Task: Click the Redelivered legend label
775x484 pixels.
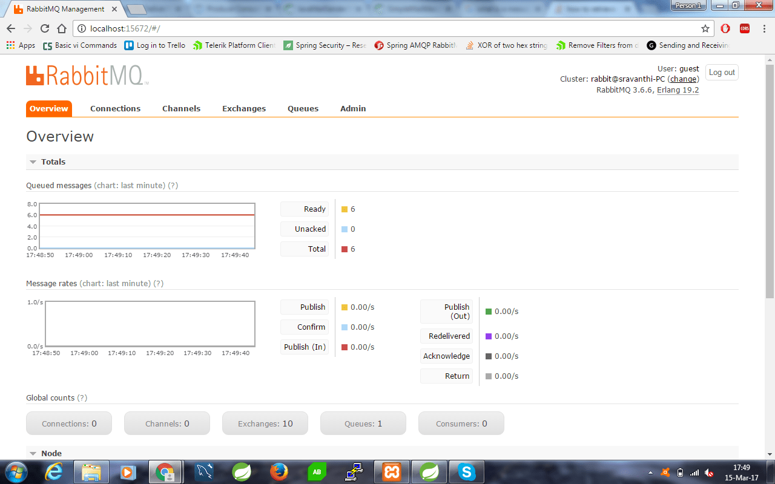Action: pyautogui.click(x=447, y=336)
